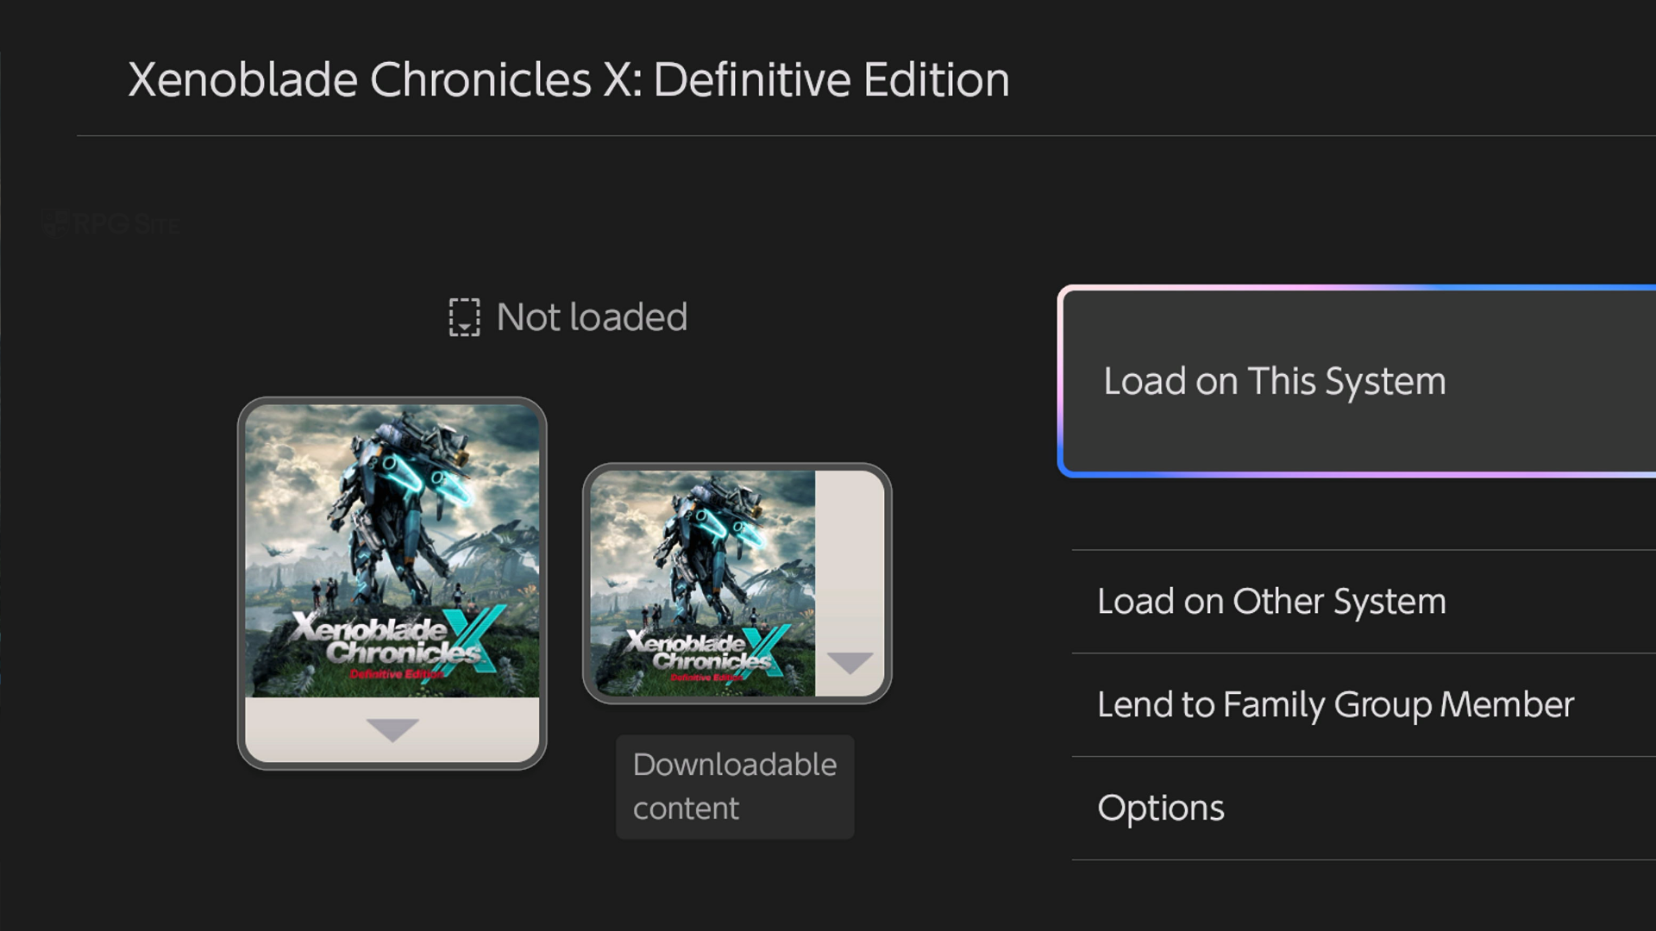Click the Not loaded status text
The width and height of the screenshot is (1656, 931).
click(x=592, y=317)
